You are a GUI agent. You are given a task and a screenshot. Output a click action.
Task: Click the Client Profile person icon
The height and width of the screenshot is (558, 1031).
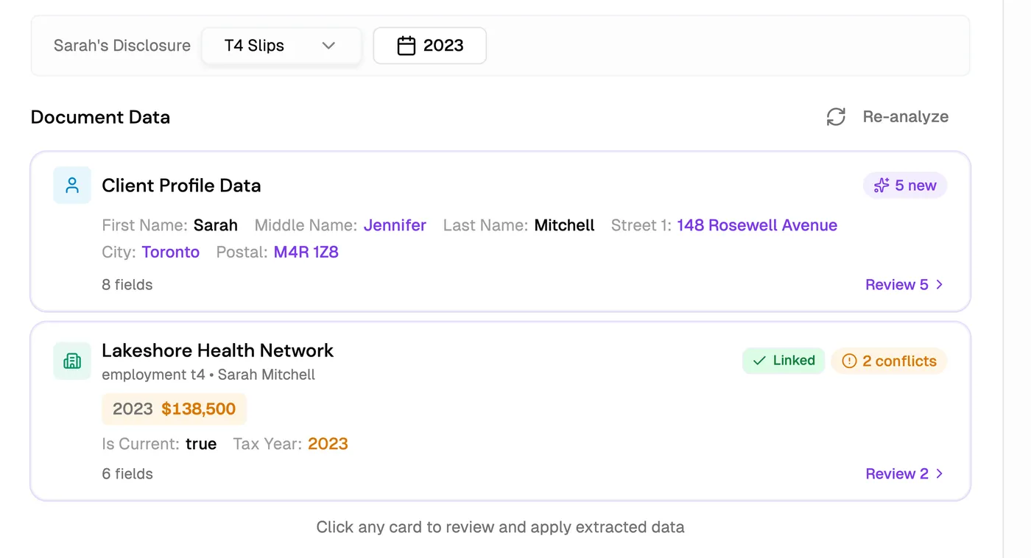coord(72,185)
